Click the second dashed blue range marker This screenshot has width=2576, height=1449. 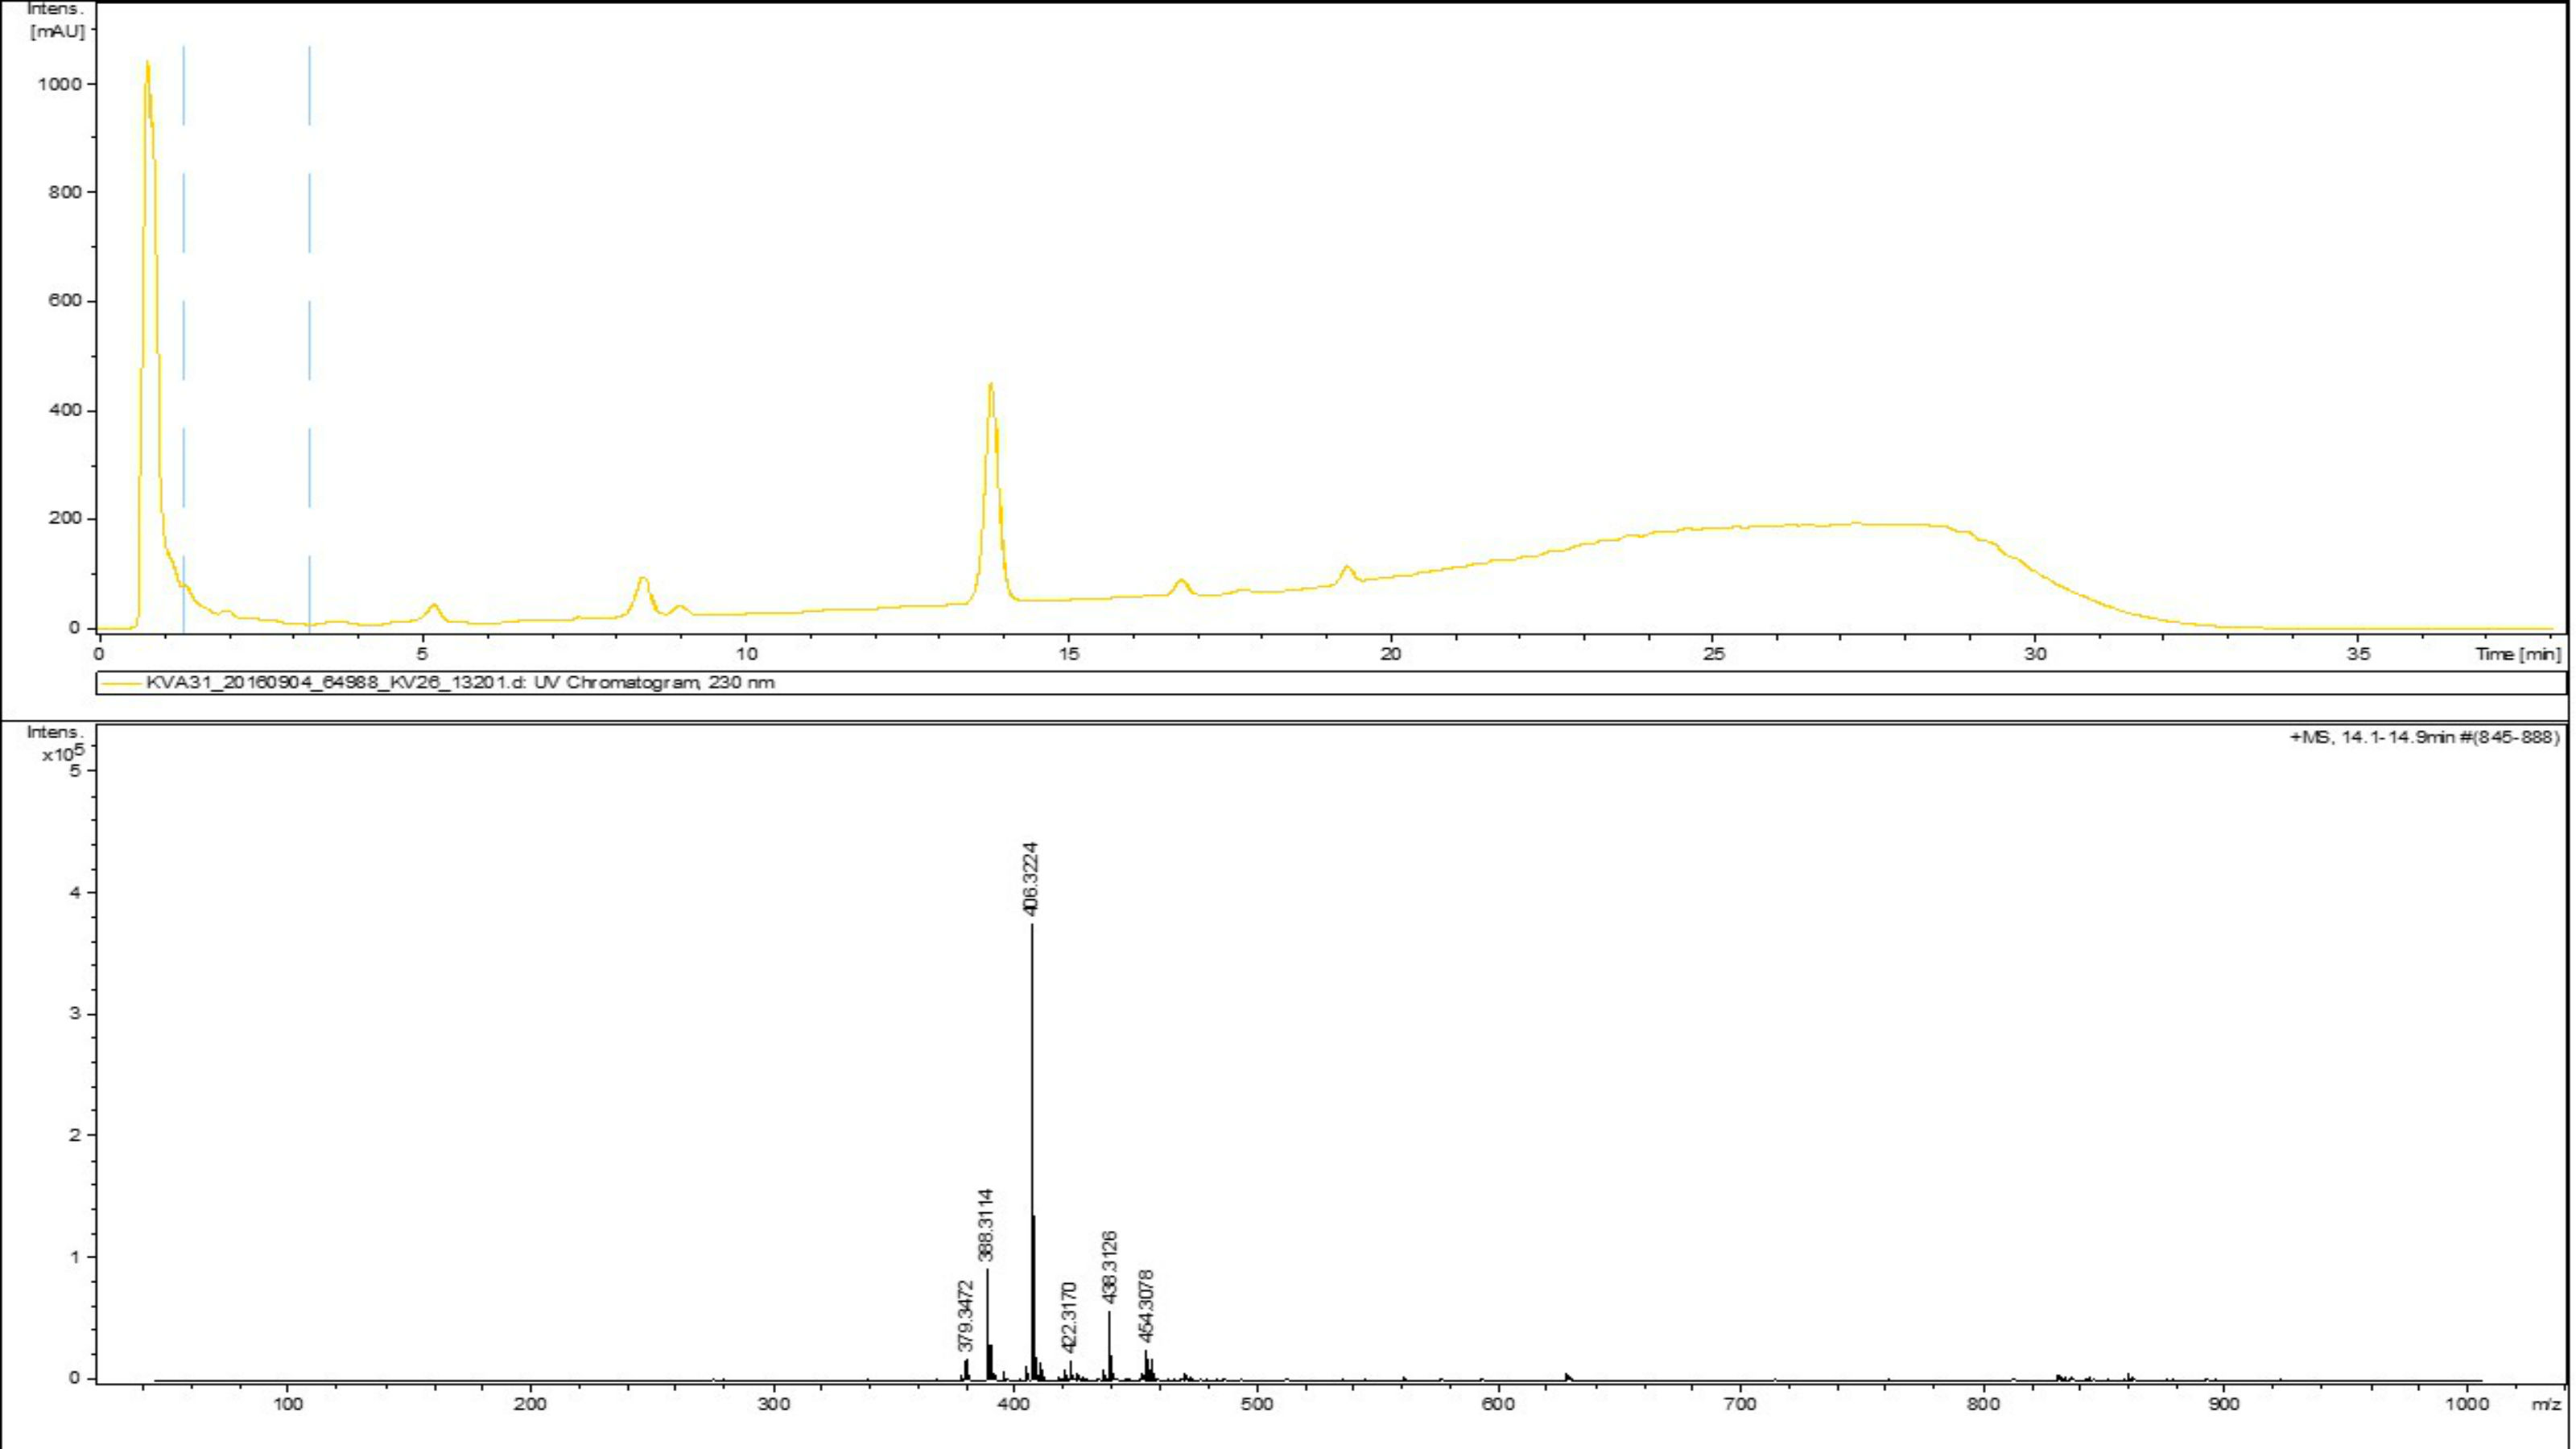tap(309, 340)
